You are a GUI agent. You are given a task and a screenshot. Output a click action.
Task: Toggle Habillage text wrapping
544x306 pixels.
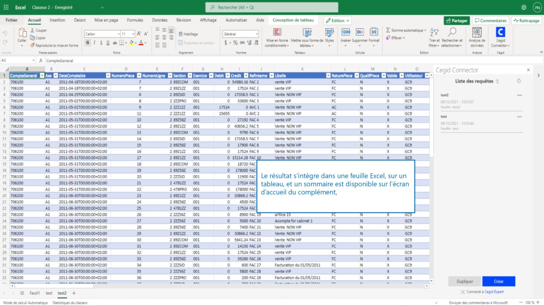coord(188,34)
